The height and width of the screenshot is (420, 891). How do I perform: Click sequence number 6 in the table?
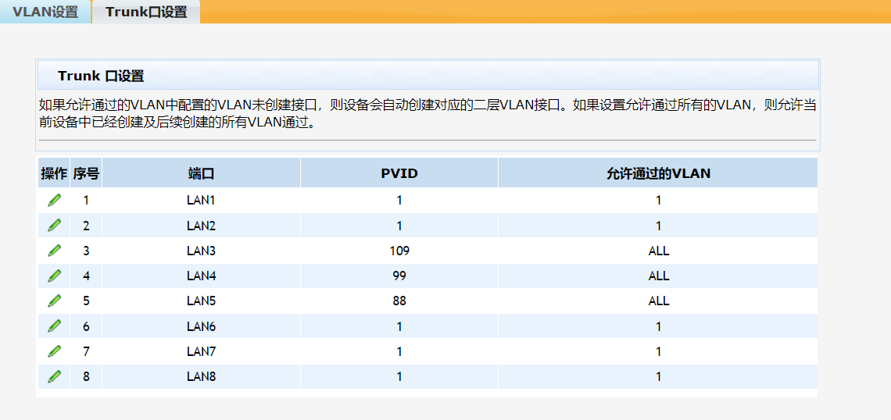click(x=86, y=326)
